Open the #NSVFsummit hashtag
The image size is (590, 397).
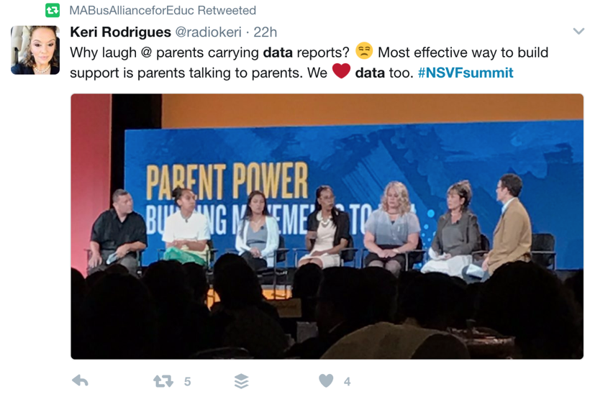(466, 73)
